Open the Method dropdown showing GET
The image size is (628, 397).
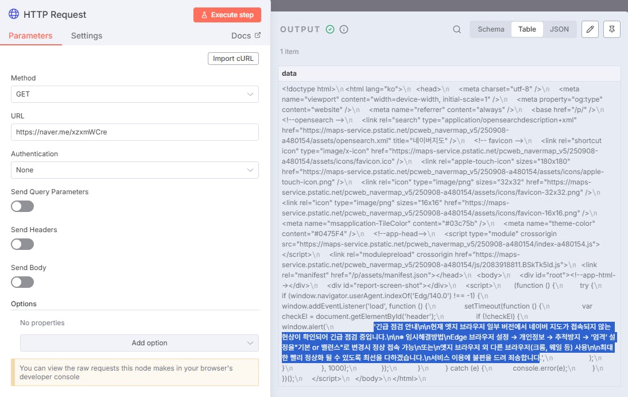click(134, 94)
